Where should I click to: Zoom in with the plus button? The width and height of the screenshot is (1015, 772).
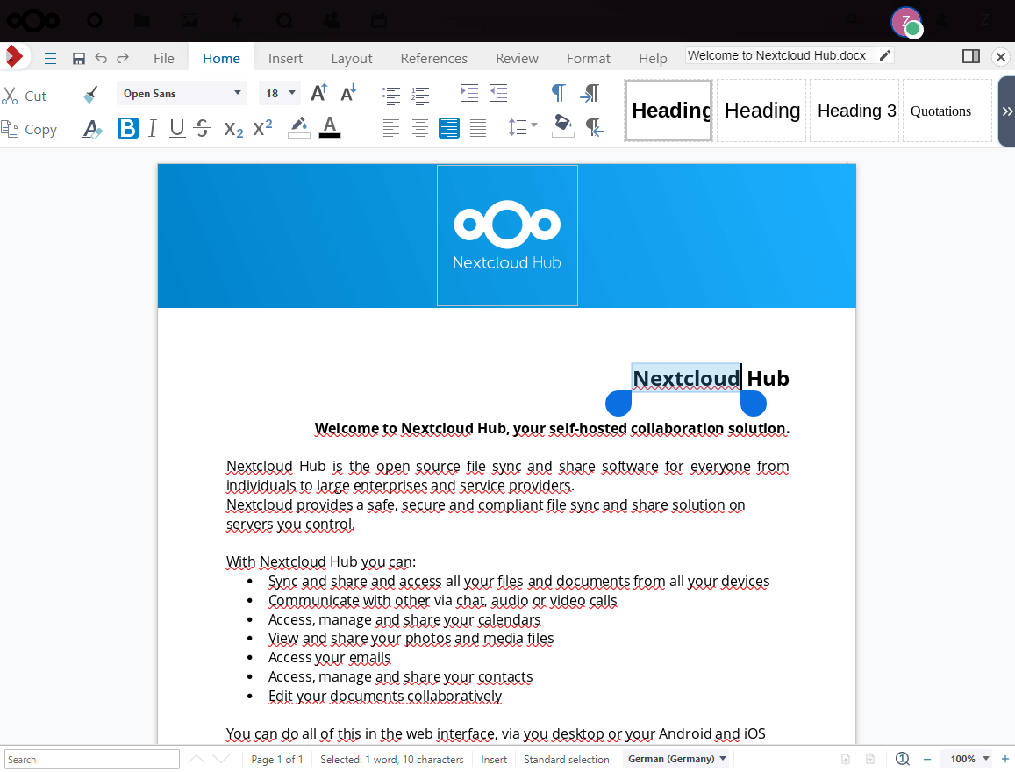pos(1004,759)
